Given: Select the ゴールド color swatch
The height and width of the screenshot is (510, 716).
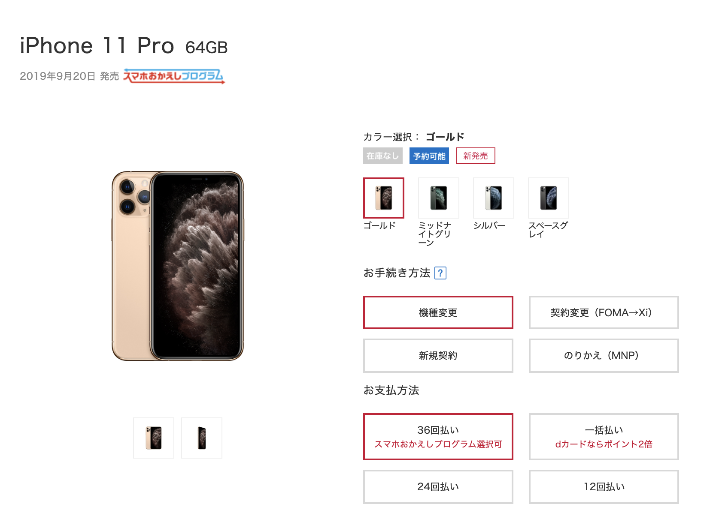Looking at the screenshot, I should click(x=384, y=198).
